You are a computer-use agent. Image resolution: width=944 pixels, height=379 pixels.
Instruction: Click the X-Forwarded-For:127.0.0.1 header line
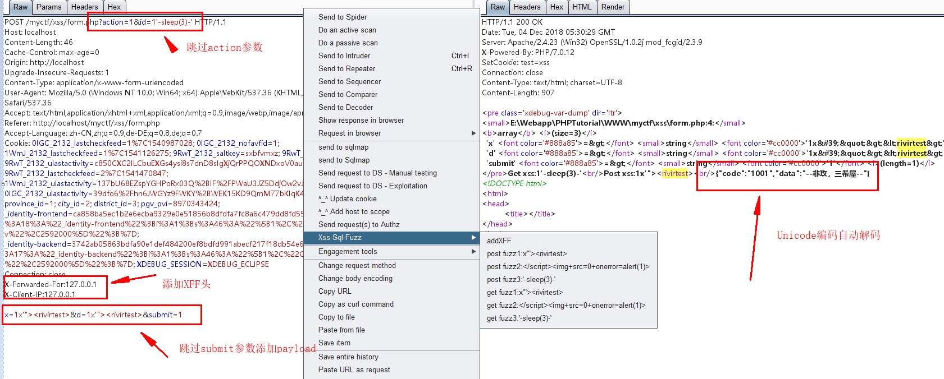point(51,284)
